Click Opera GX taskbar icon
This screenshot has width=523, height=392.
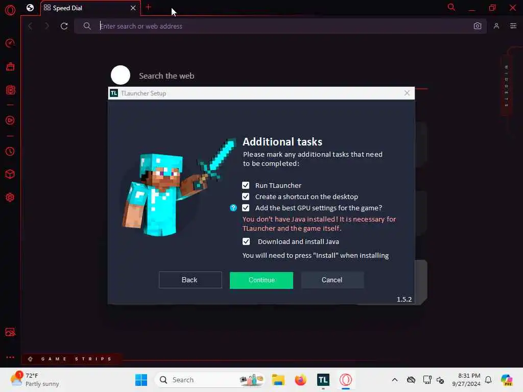(346, 380)
